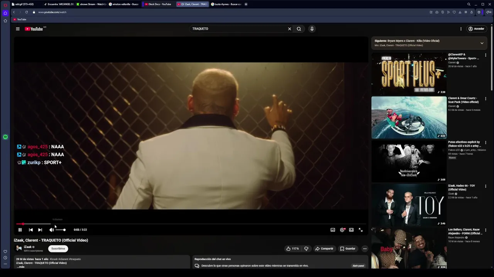Toggle subtitles in the player
The height and width of the screenshot is (277, 494).
click(333, 230)
